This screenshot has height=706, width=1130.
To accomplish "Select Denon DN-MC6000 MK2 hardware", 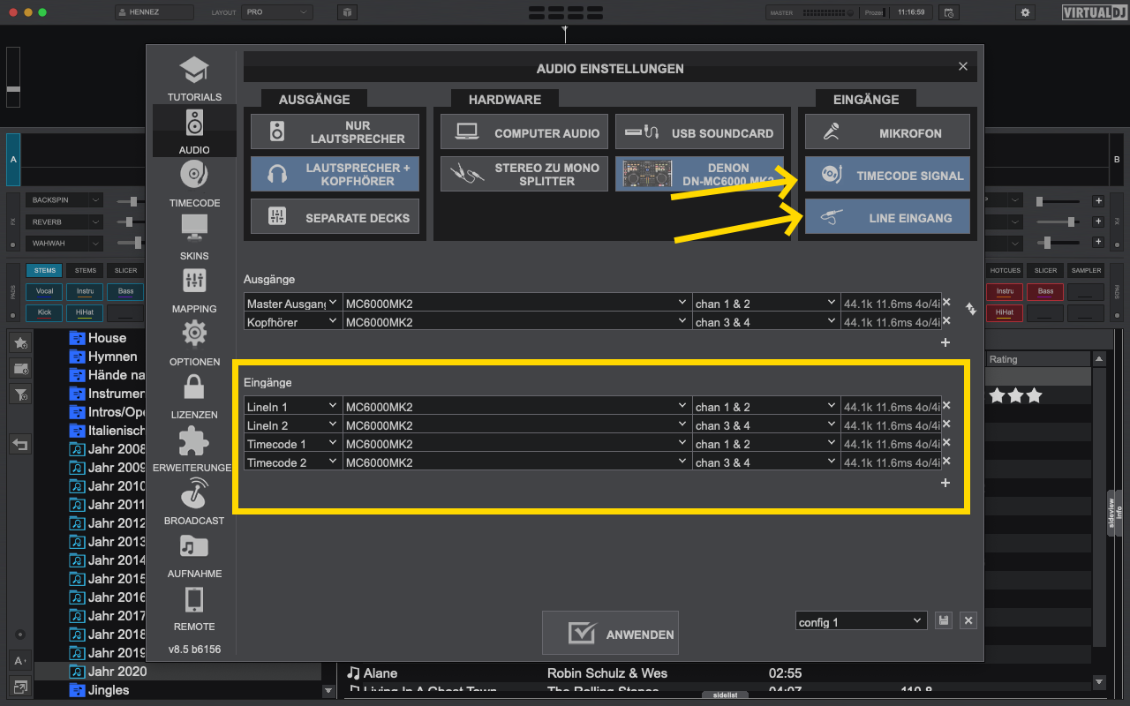I will [699, 174].
